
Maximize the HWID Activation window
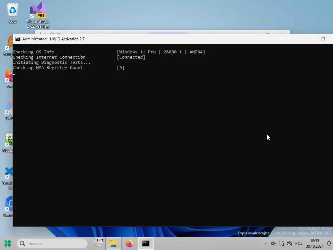[323, 39]
